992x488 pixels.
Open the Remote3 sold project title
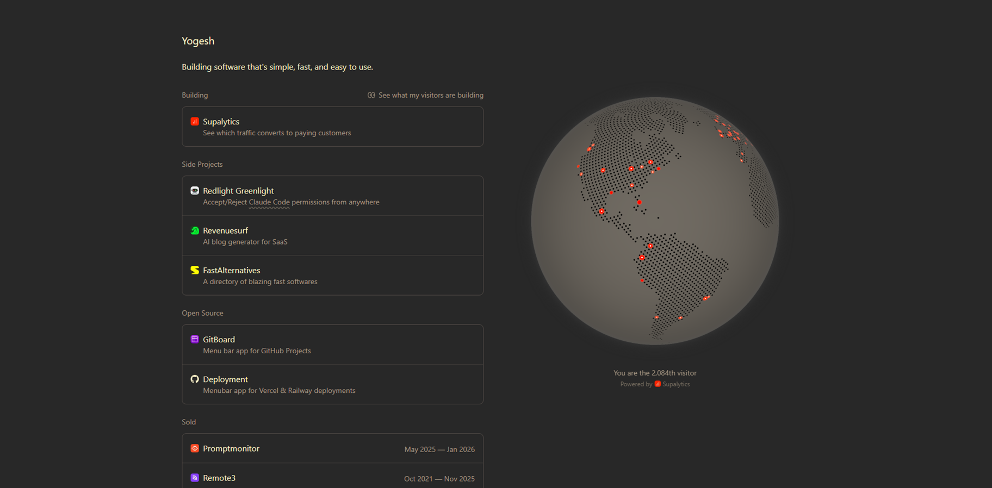(x=219, y=478)
